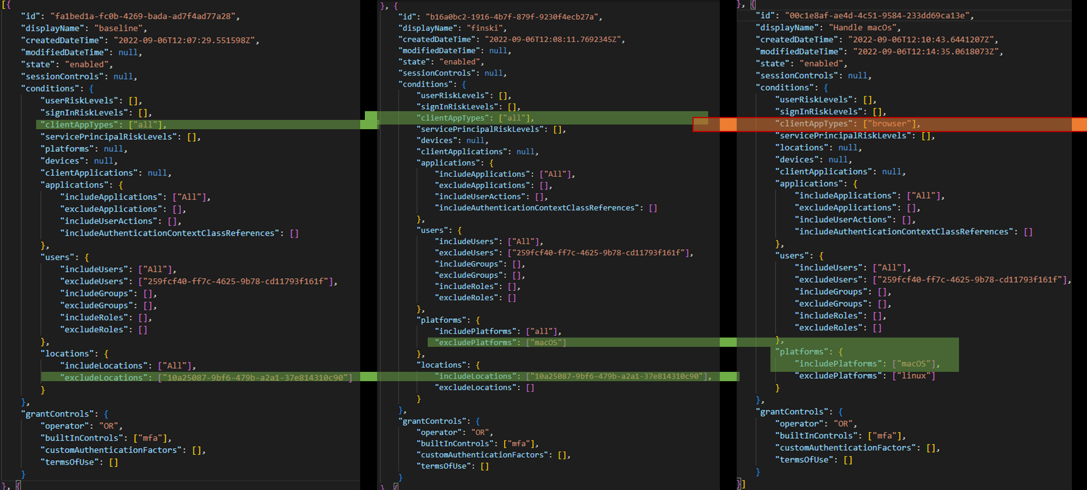Select "conditions" line in finski policy

pos(432,84)
